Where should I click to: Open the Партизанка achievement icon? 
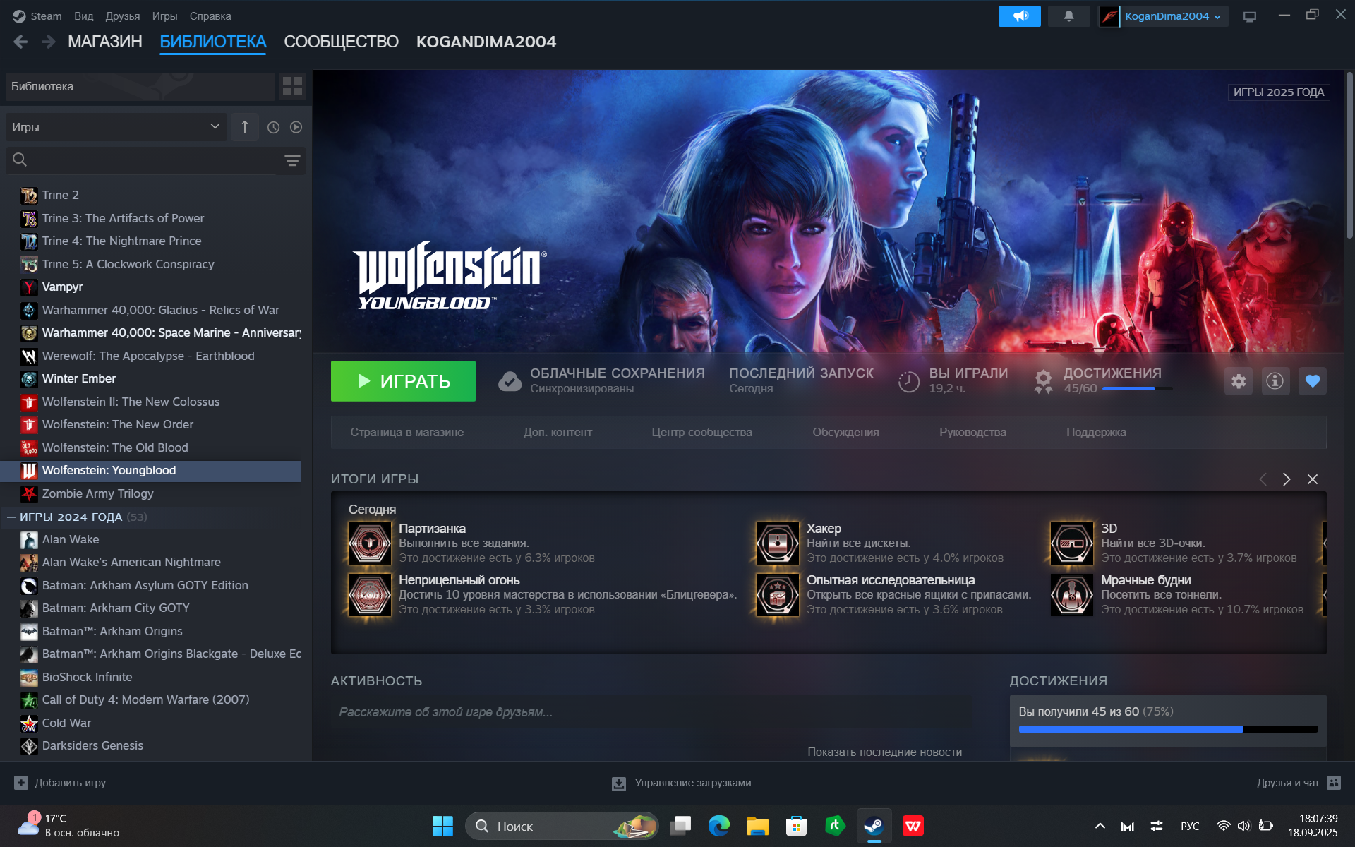click(x=369, y=543)
